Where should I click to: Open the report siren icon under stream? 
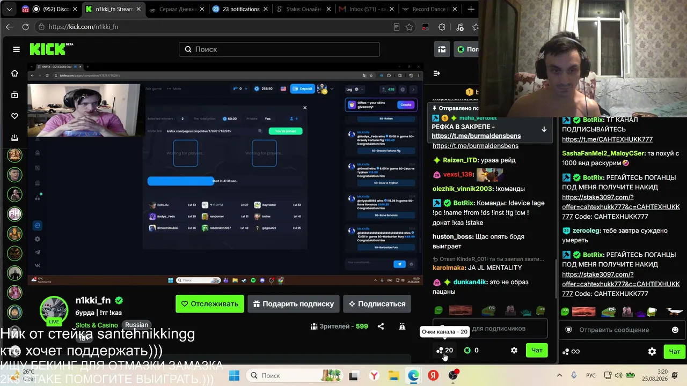[402, 326]
